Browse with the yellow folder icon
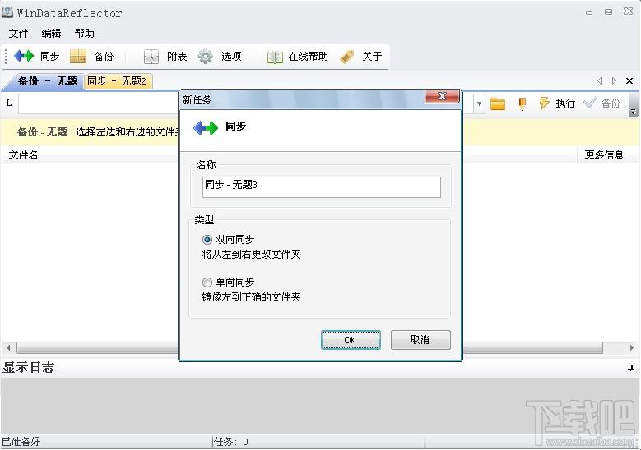641x450 pixels. pyautogui.click(x=498, y=103)
